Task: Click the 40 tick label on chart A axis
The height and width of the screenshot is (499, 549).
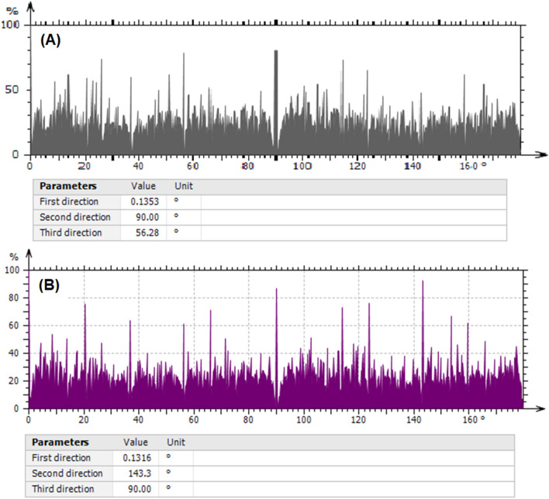Action: click(138, 166)
